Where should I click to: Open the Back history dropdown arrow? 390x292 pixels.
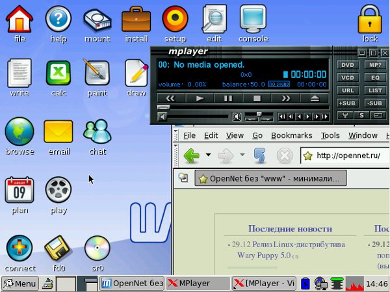[208, 155]
